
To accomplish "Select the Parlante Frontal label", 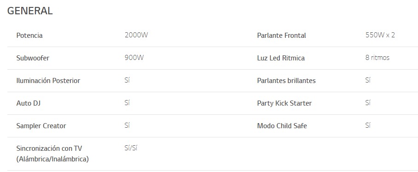I will (282, 36).
